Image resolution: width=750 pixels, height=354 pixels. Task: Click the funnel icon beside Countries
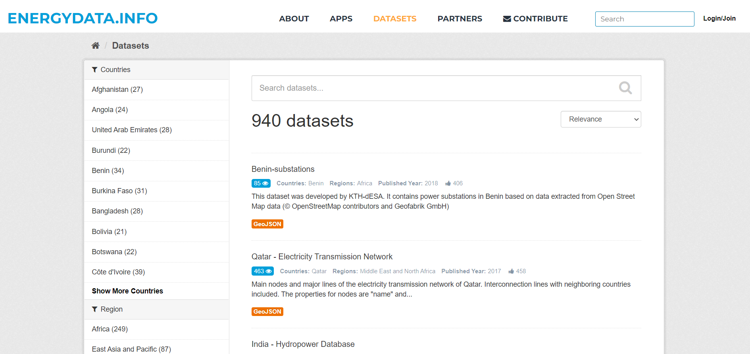94,70
